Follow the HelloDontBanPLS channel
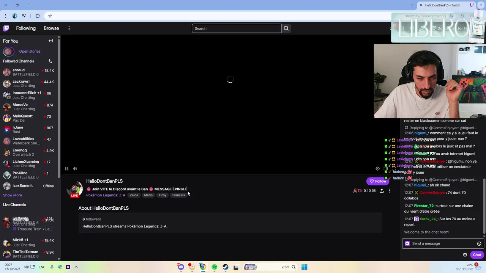Viewport: 486px width, 273px height. tap(378, 181)
